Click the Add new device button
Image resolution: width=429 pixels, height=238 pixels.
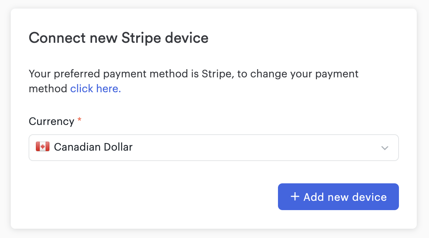click(x=338, y=197)
